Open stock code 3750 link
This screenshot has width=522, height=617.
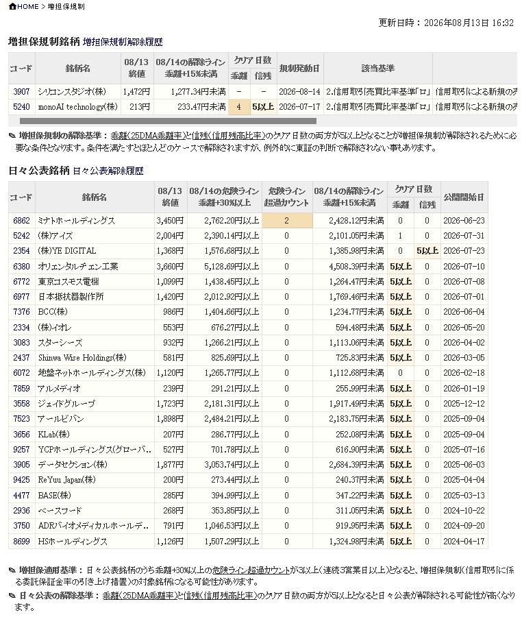[x=21, y=526]
